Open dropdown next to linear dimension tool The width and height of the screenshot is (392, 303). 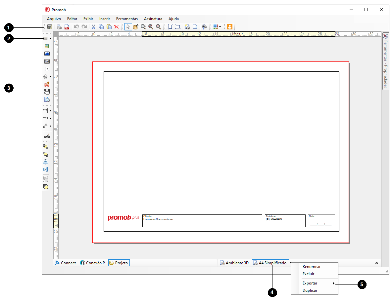(x=50, y=111)
